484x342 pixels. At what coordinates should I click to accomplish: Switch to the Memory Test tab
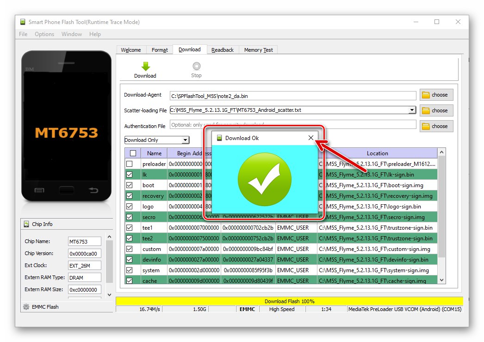[x=258, y=49]
